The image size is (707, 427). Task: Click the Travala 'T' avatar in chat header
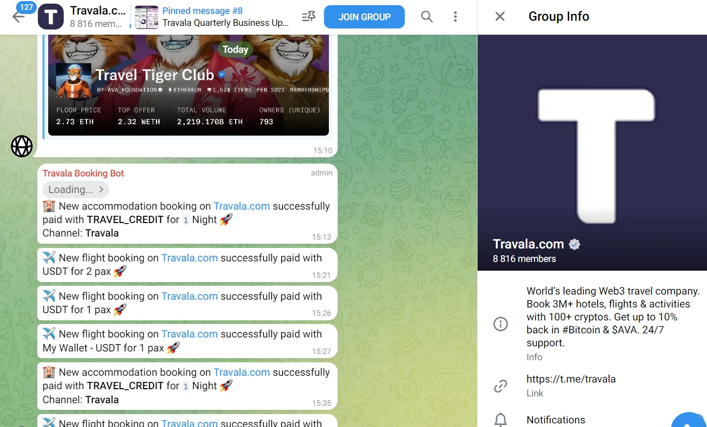(x=51, y=17)
